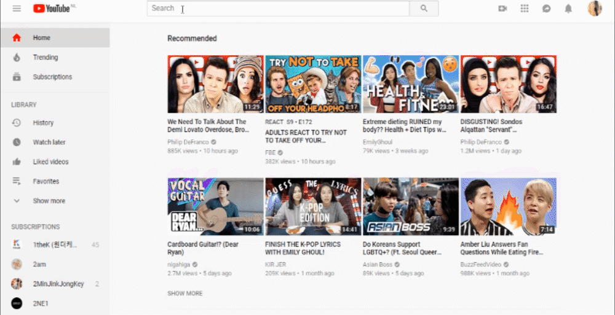This screenshot has height=315, width=615.
Task: Click the 'REACT S9 • E172' episode label
Action: pyautogui.click(x=288, y=122)
